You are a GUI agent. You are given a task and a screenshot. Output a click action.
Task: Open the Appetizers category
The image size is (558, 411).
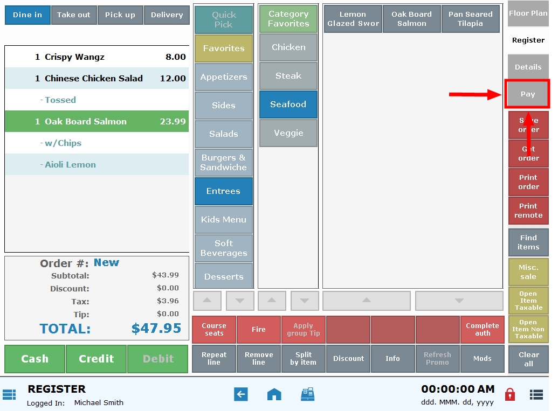(224, 77)
